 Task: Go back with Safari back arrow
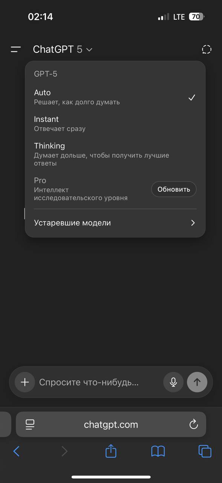click(16, 451)
